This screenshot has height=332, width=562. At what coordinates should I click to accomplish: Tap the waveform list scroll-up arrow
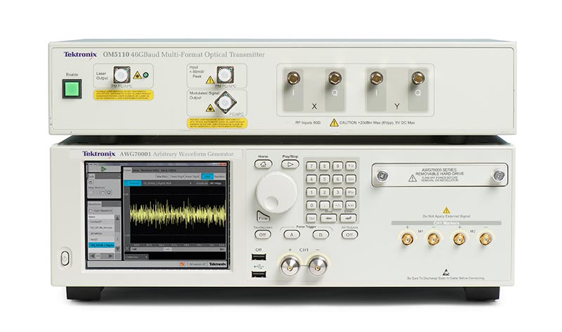(117, 218)
